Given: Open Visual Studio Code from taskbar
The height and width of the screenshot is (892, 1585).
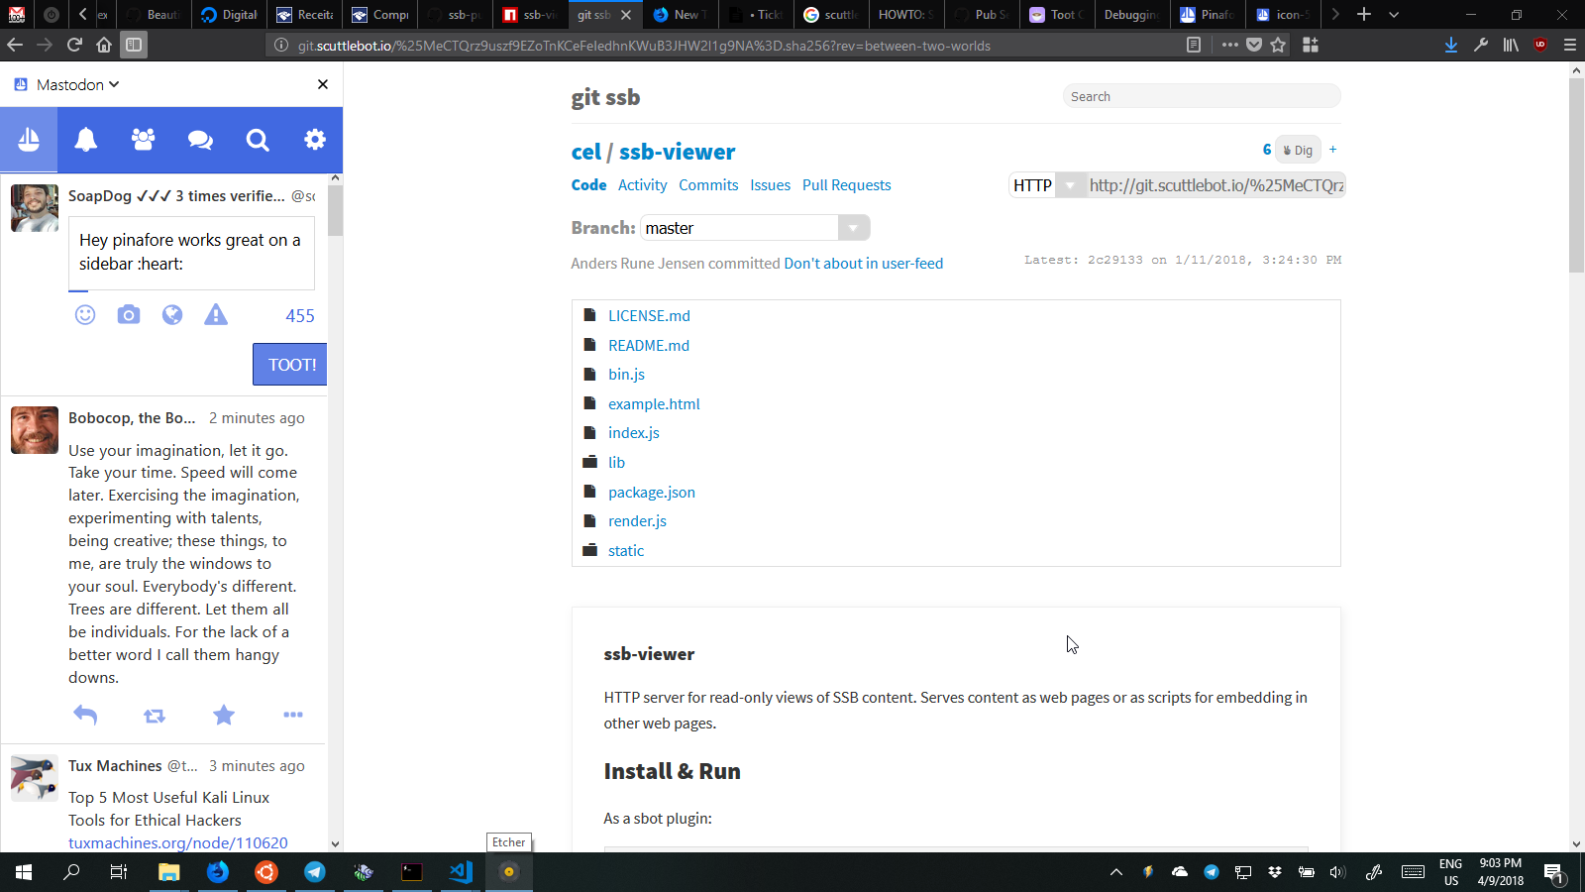Looking at the screenshot, I should [461, 872].
